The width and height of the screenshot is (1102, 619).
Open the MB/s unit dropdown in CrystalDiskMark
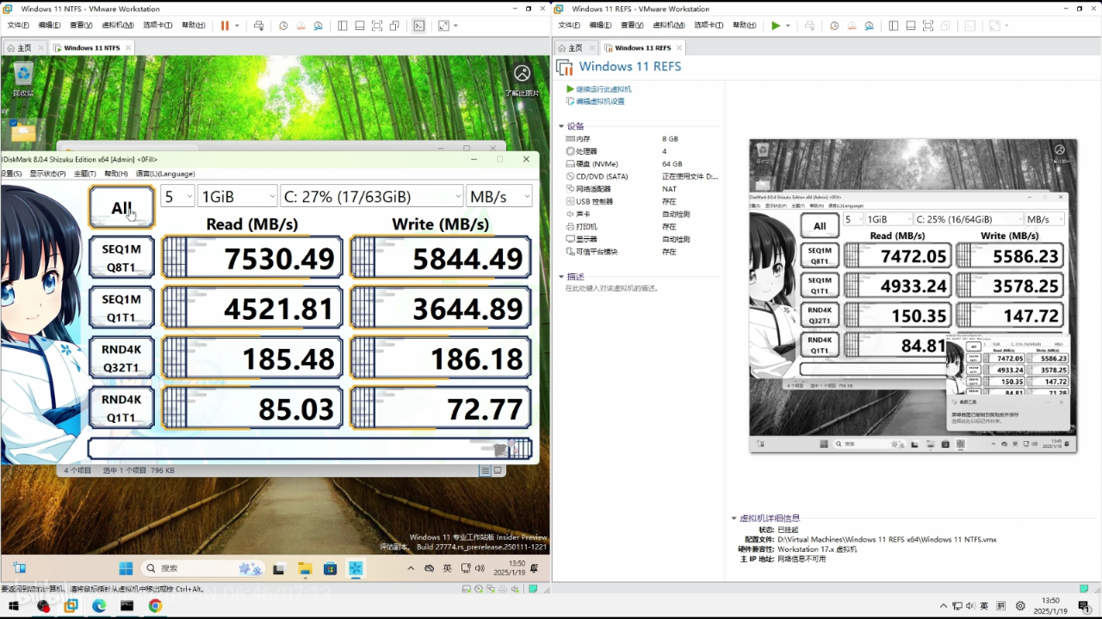tap(499, 197)
